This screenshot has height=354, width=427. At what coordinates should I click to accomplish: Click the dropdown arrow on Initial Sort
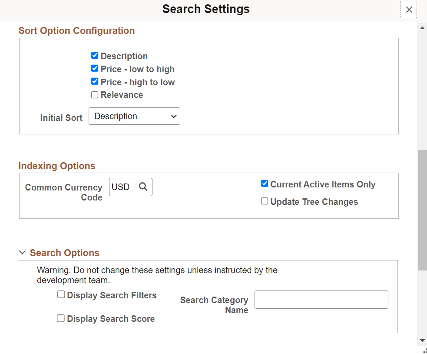pyautogui.click(x=173, y=116)
